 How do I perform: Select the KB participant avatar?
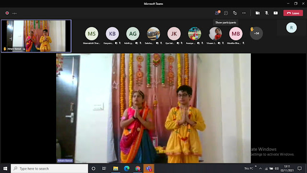tap(112, 34)
